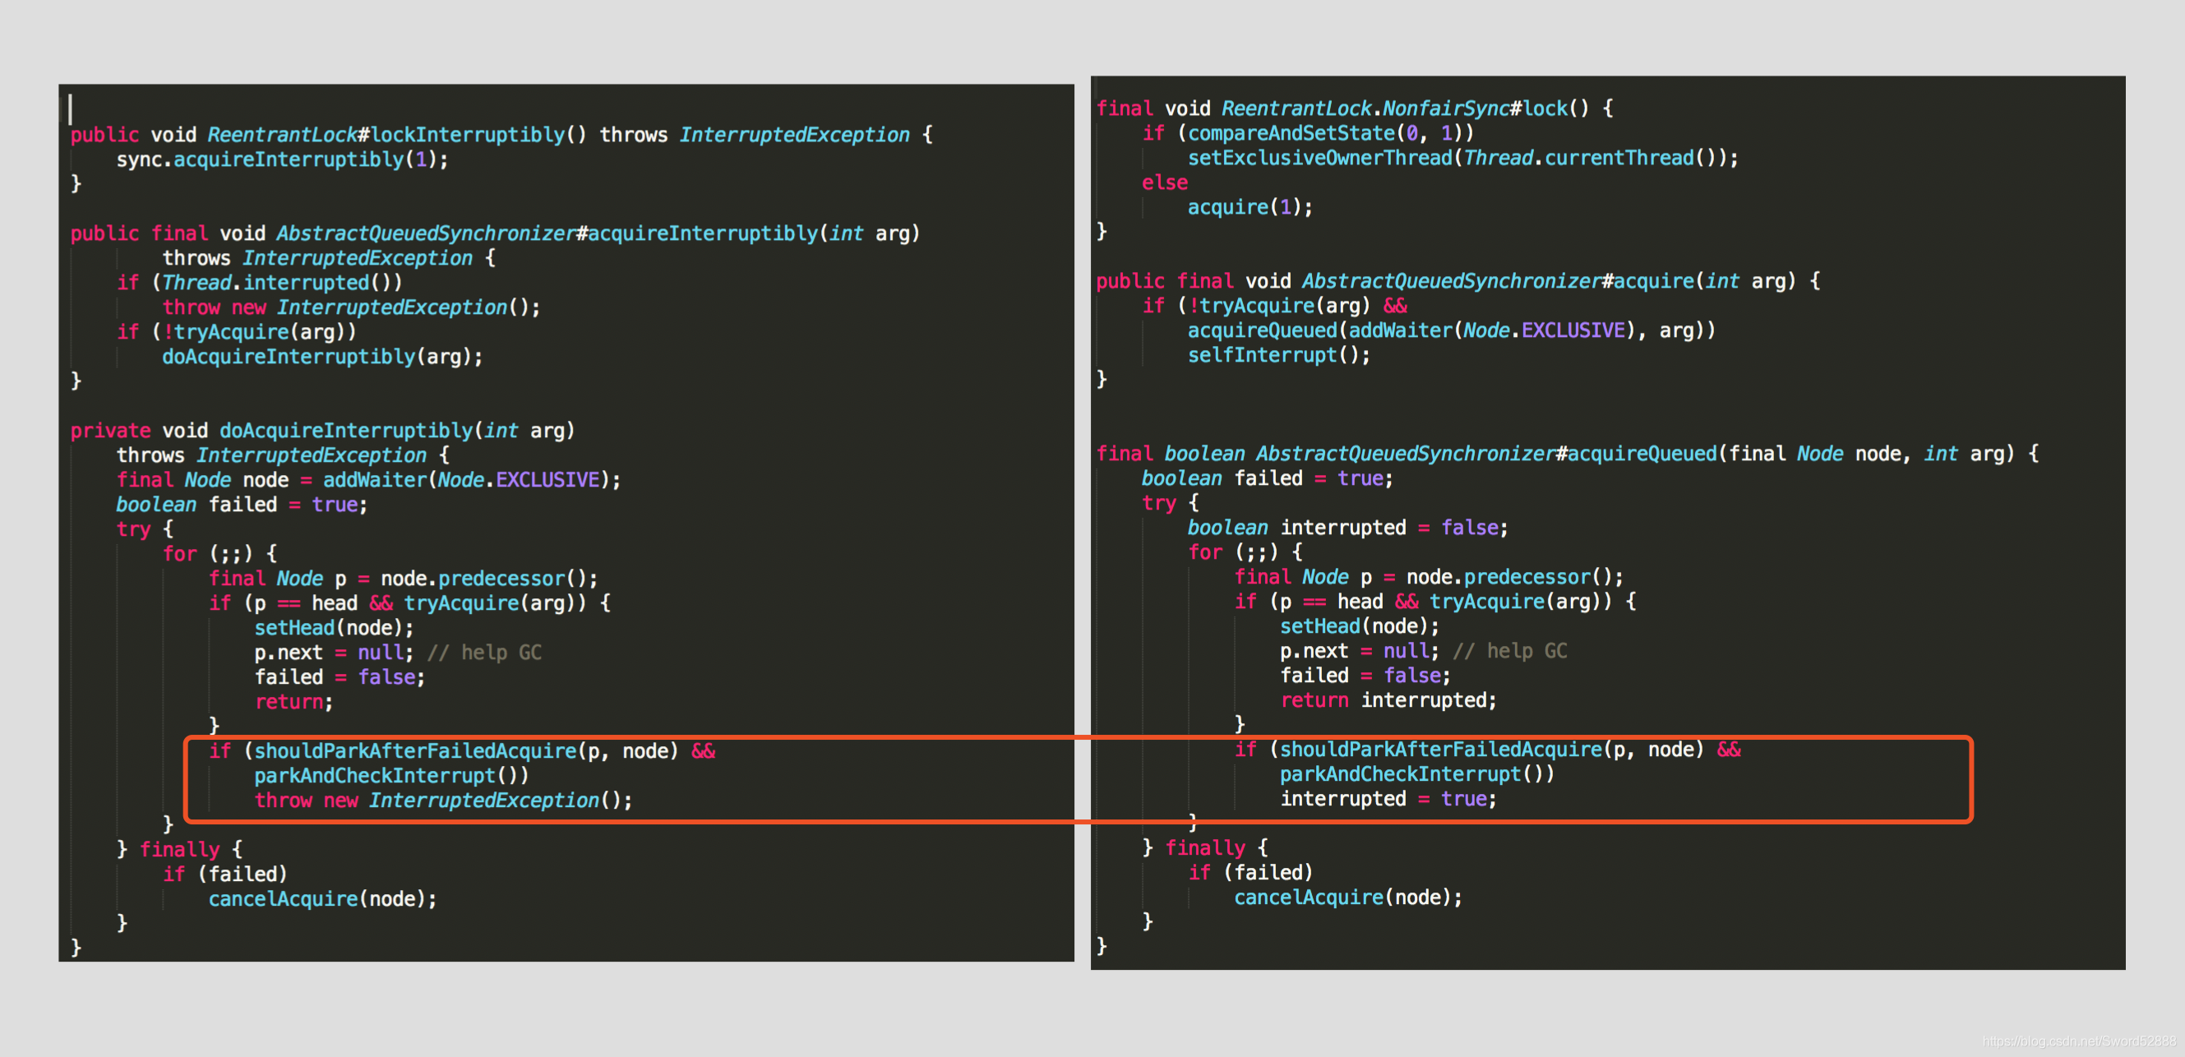
Task: Click 'throw new InterruptedException();' after parkAndCheckInterrupt
Action: 443,800
